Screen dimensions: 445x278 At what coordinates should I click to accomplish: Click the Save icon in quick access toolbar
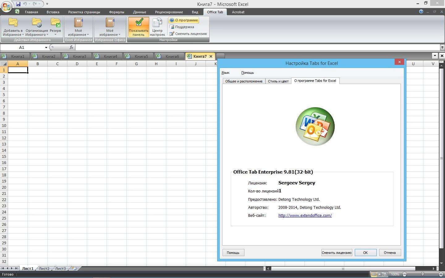click(18, 4)
